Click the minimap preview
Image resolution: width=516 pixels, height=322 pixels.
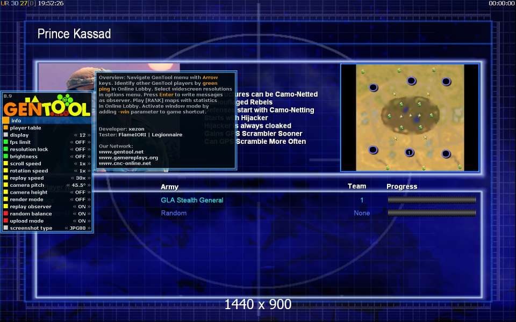[410, 118]
